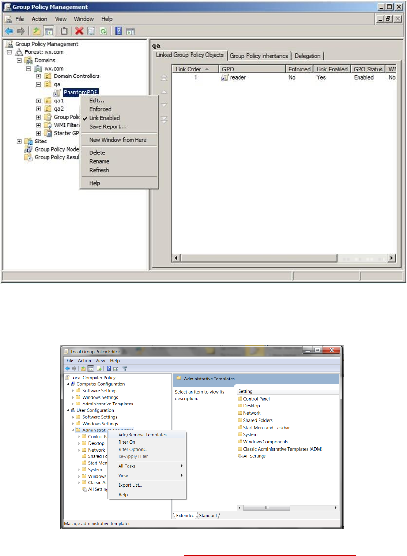Click the Up one level folder icon in GPM toolbar

click(x=36, y=31)
